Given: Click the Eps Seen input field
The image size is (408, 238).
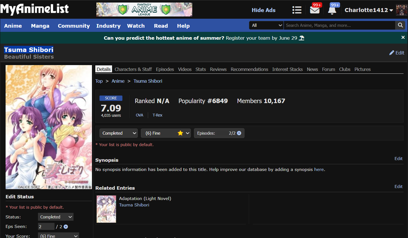Looking at the screenshot, I should (46, 227).
